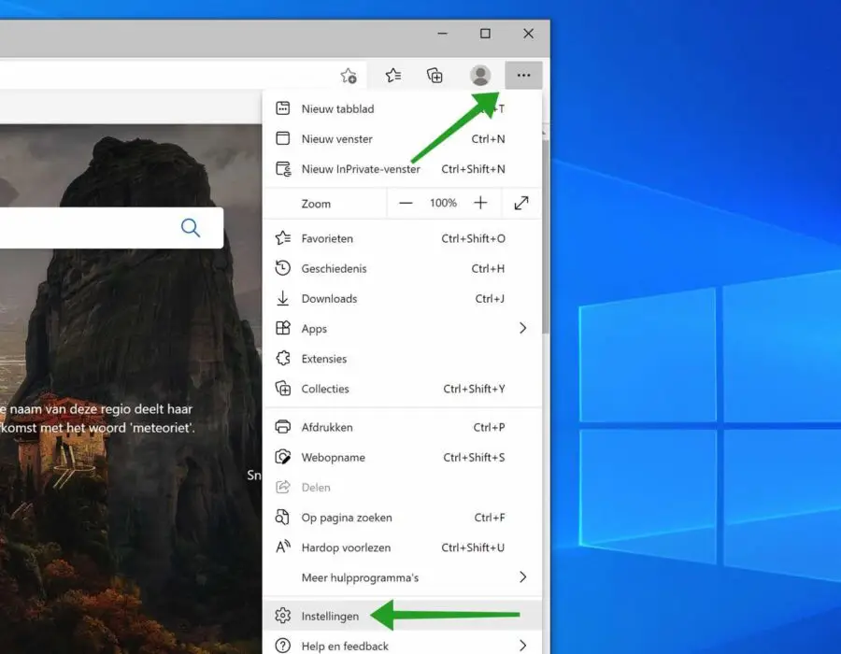Decrease zoom with the minus button

(x=406, y=203)
